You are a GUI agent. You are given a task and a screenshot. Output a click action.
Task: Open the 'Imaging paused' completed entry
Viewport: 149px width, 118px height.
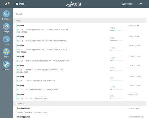point(81,117)
